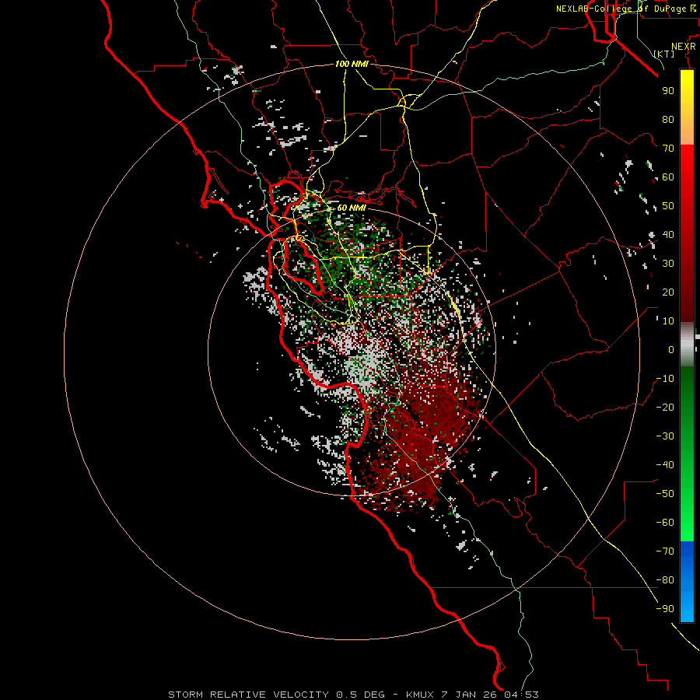Image resolution: width=700 pixels, height=700 pixels.
Task: Select the 30 value on the velocity legend
Action: [x=668, y=264]
